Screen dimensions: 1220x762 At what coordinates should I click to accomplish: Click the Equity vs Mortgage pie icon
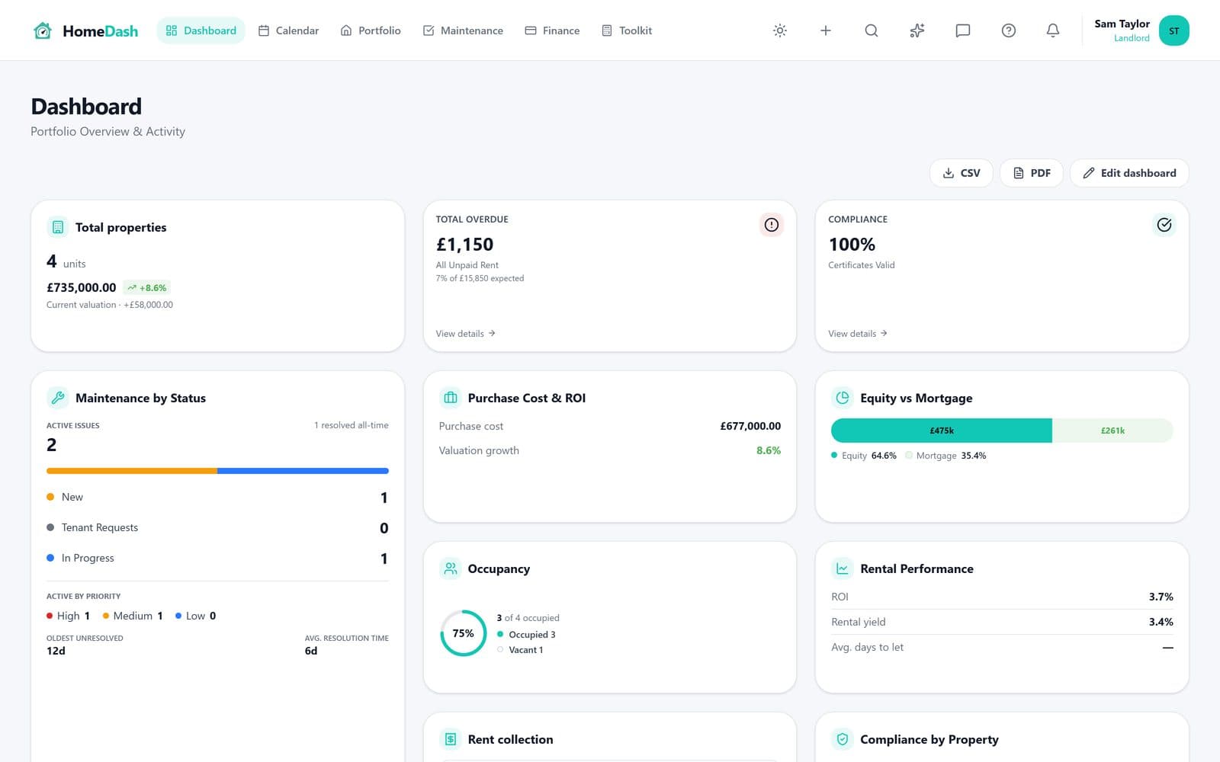842,398
